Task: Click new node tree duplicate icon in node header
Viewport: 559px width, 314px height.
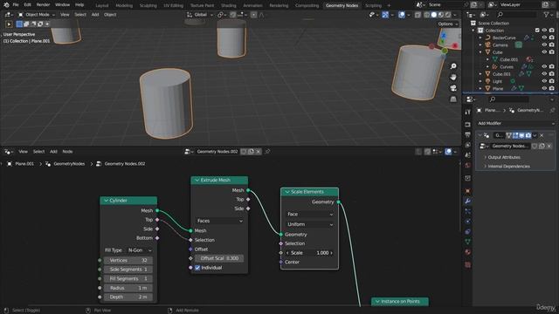Action: [x=251, y=151]
